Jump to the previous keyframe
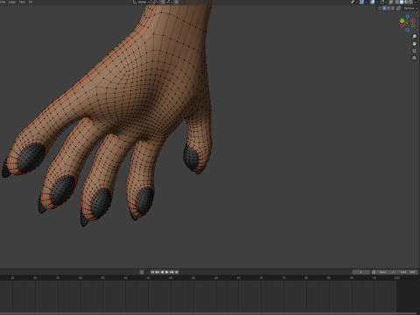The width and height of the screenshot is (420, 315). point(157,272)
